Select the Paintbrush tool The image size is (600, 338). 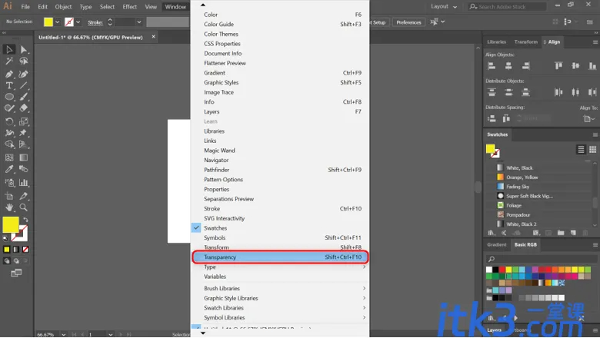(24, 97)
